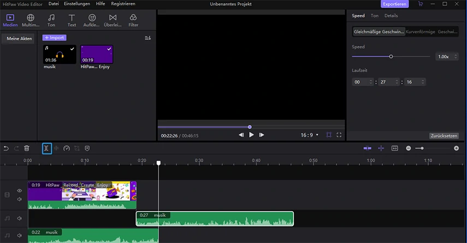This screenshot has height=243, width=467.
Task: Open the media sort options menu
Action: 147,38
